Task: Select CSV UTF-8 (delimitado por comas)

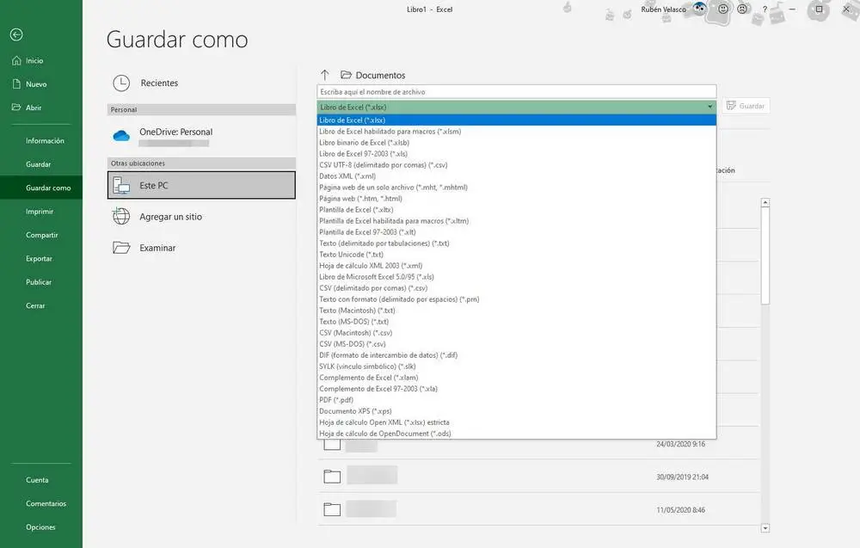Action: click(517, 165)
